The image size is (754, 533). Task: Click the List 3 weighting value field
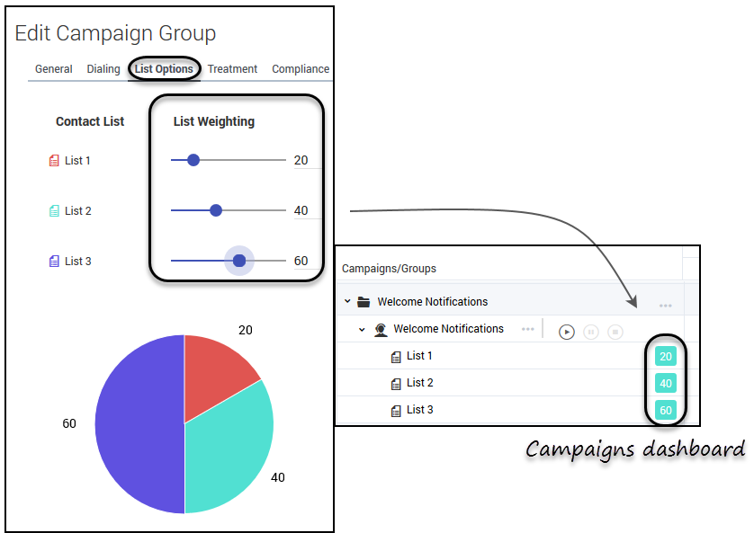click(301, 262)
